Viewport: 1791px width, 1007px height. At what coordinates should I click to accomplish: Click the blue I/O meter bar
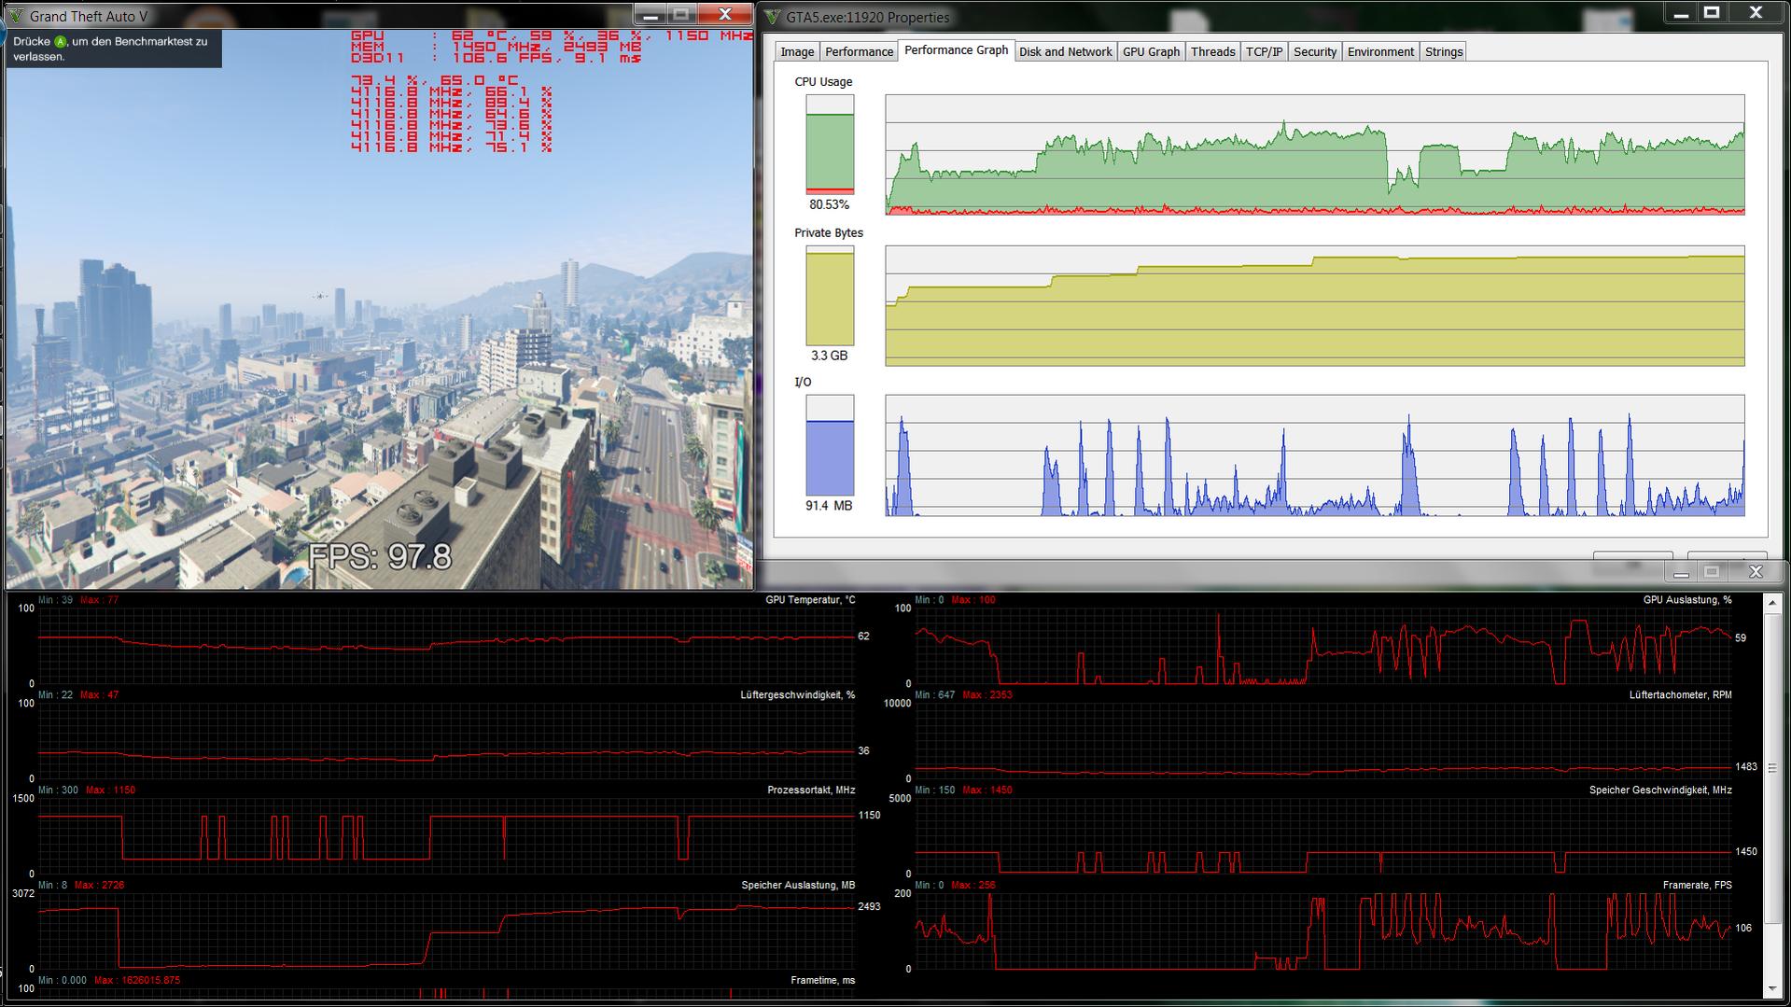pyautogui.click(x=830, y=445)
